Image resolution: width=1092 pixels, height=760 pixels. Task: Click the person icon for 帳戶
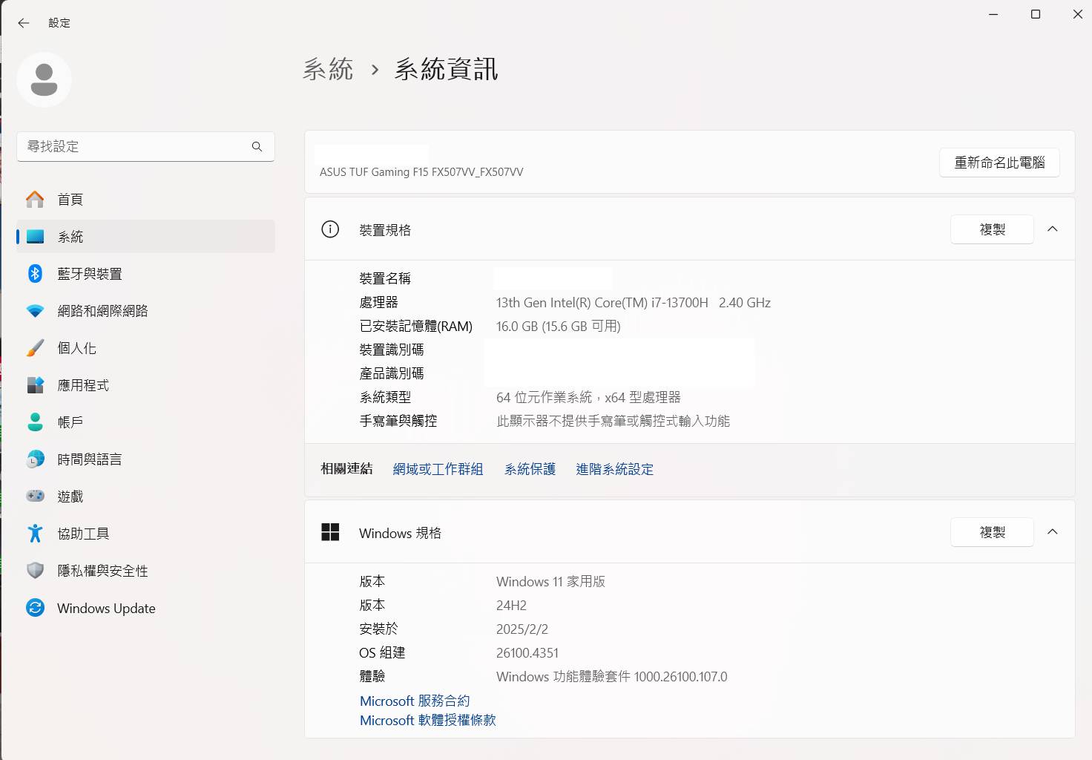click(35, 422)
